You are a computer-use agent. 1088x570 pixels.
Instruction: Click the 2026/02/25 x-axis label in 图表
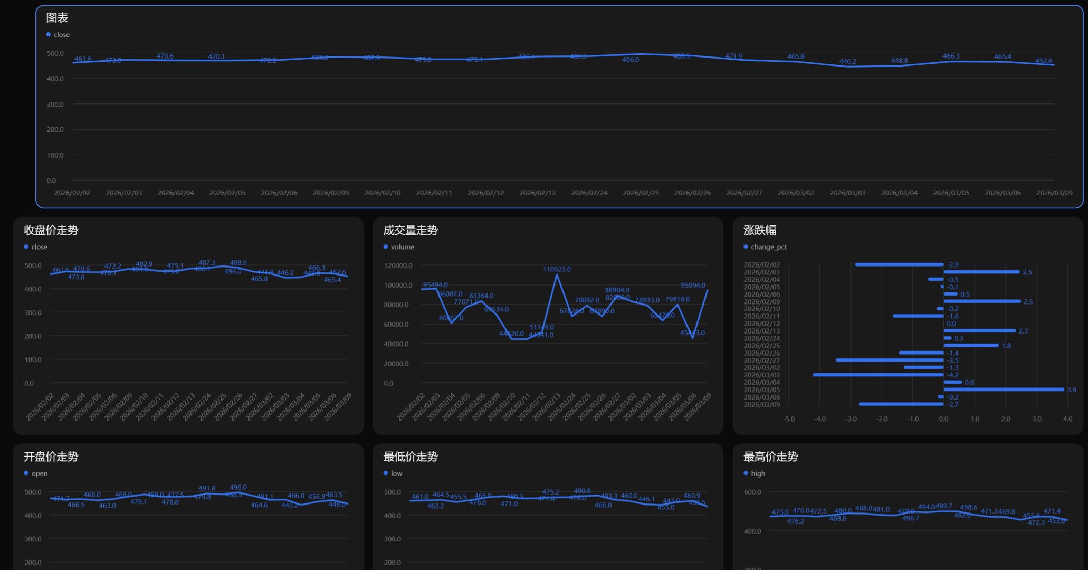click(641, 193)
